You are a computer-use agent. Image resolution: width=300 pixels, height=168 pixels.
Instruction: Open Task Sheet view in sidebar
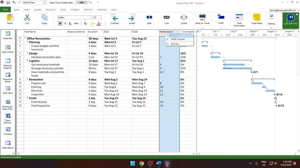(7, 145)
